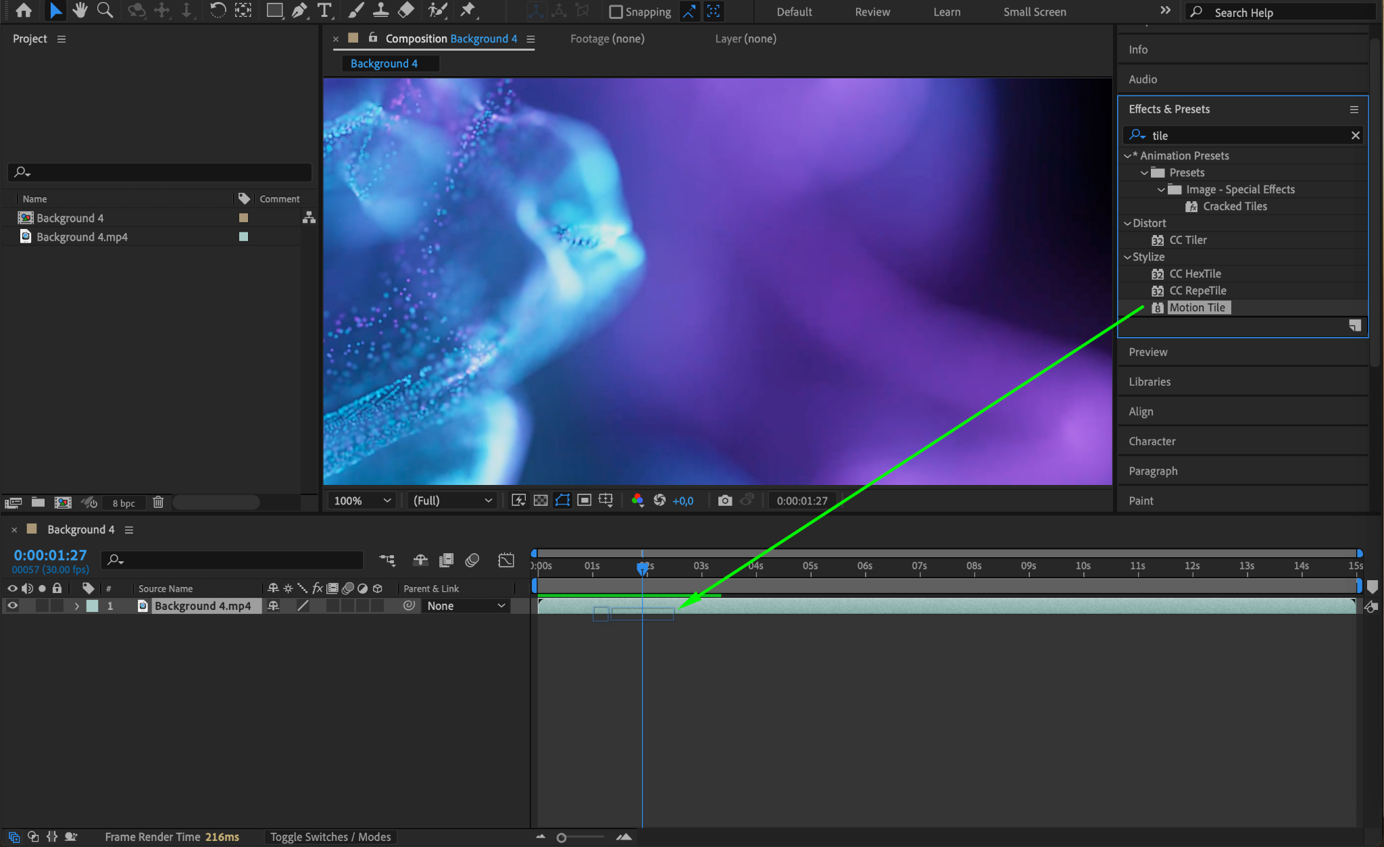Open the Footage (none) tab
Image resolution: width=1384 pixels, height=847 pixels.
click(607, 38)
